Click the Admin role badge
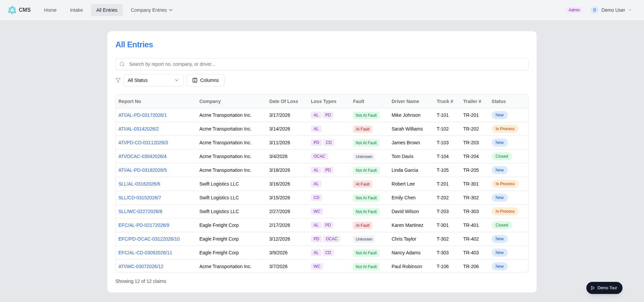 (x=574, y=10)
